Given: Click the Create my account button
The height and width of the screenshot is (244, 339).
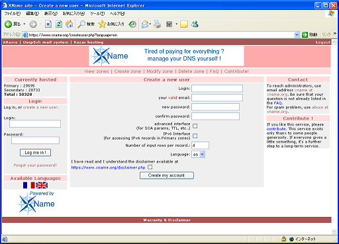Looking at the screenshot, I should (x=167, y=175).
